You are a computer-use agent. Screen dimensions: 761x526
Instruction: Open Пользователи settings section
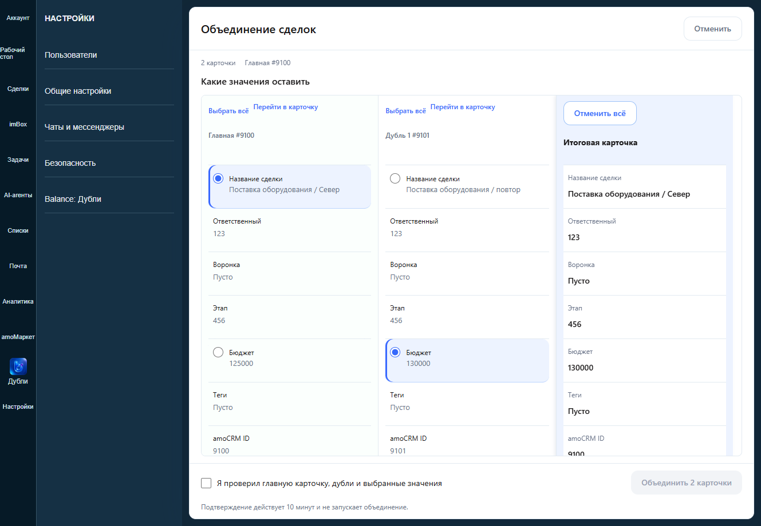(71, 55)
